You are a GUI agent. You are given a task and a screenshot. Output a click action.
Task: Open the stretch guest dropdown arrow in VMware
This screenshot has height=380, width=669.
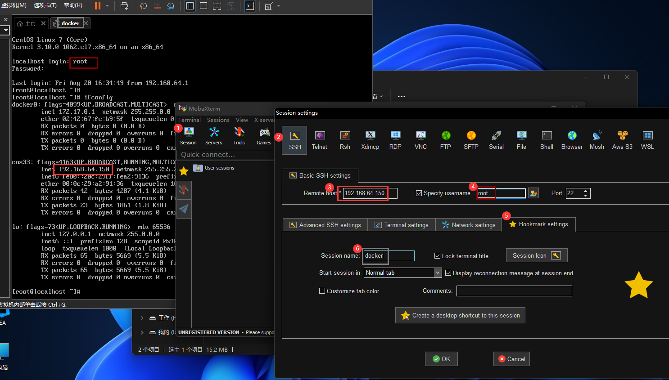coord(279,6)
